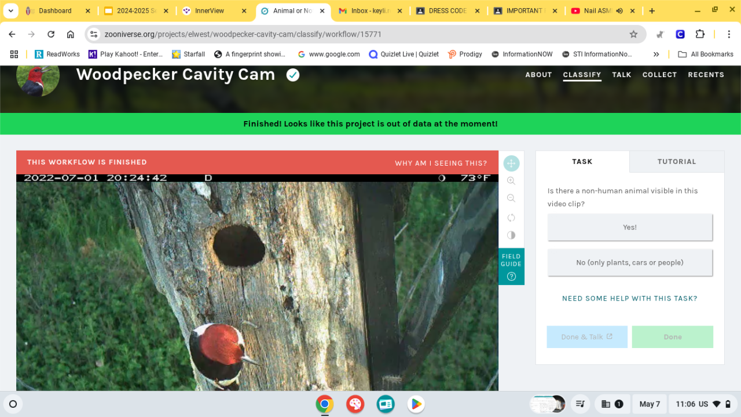Open the Talk section
Image resolution: width=741 pixels, height=417 pixels.
[x=622, y=75]
